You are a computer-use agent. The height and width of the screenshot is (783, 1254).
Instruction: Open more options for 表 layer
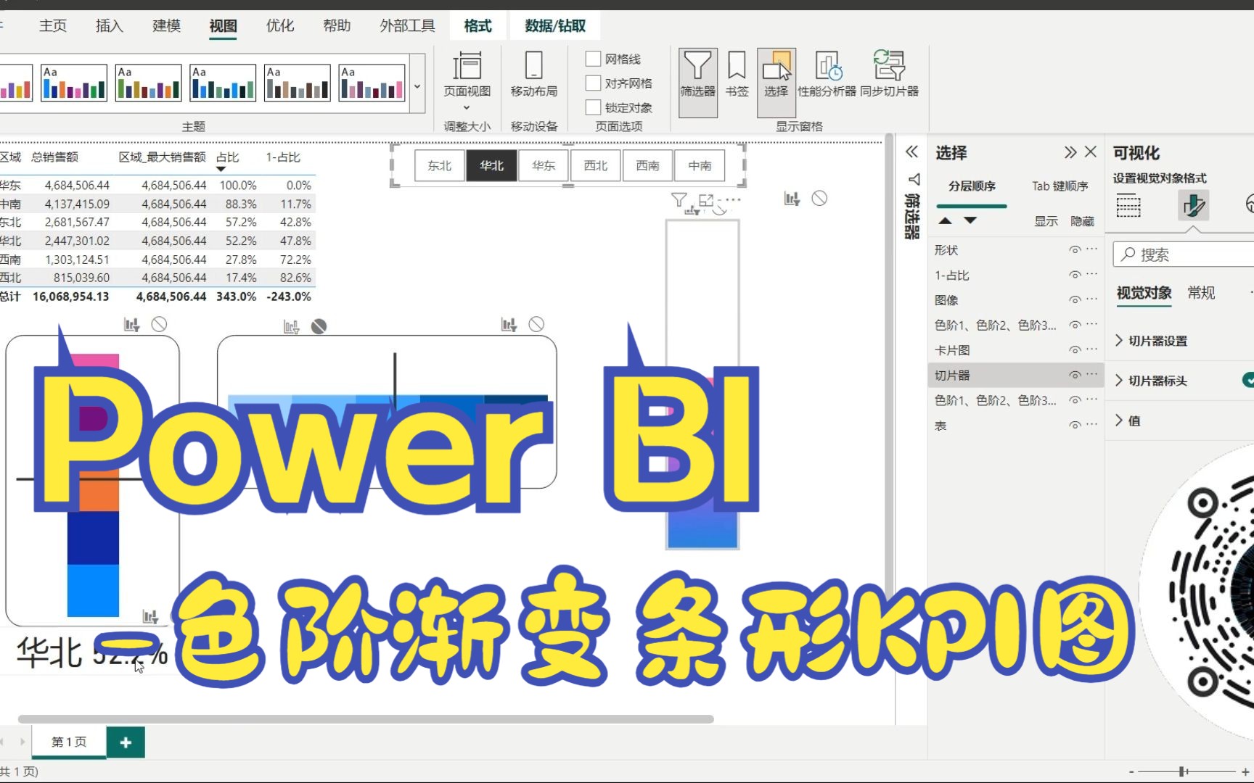click(1092, 425)
